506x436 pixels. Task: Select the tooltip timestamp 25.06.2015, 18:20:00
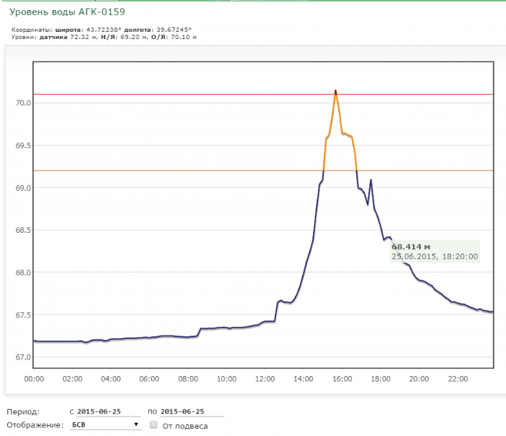[x=434, y=257]
